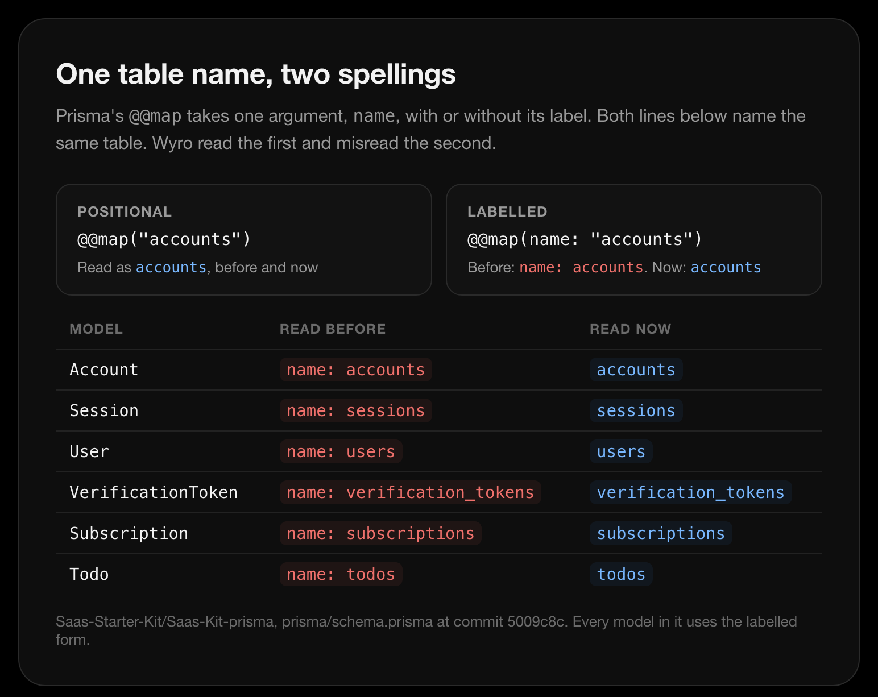Click the "READ NOW" column header

click(x=630, y=329)
